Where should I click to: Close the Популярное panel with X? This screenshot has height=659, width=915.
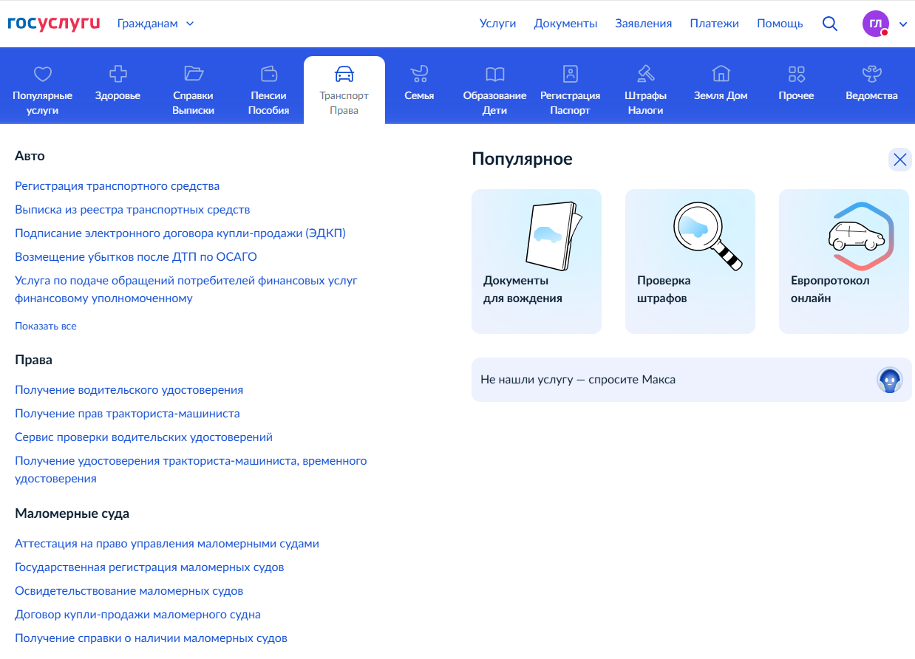[899, 159]
